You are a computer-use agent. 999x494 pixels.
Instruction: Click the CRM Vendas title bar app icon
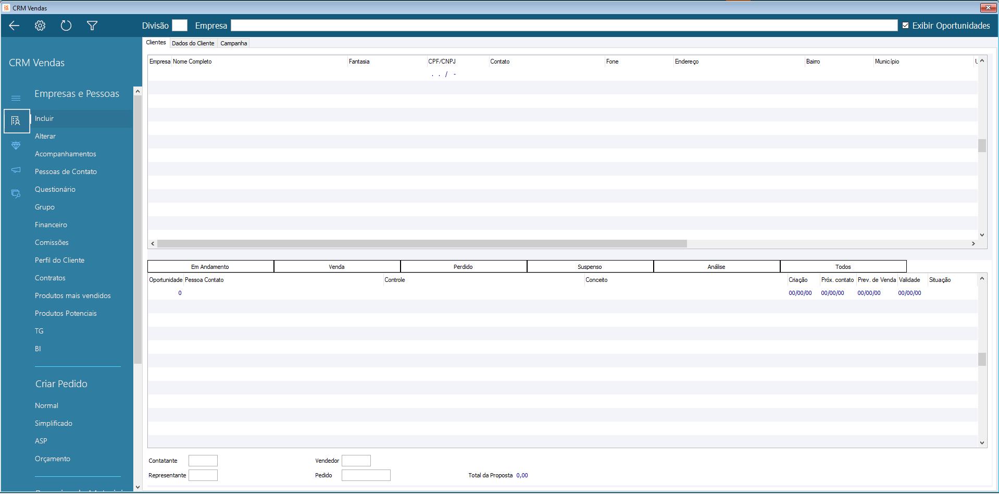tap(6, 8)
